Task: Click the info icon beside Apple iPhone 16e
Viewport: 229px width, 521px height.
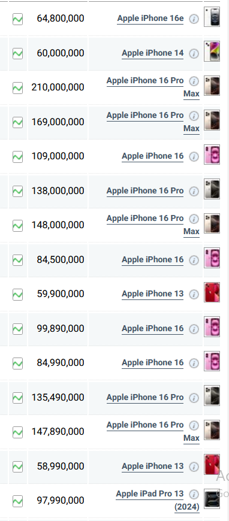Action: tap(194, 19)
